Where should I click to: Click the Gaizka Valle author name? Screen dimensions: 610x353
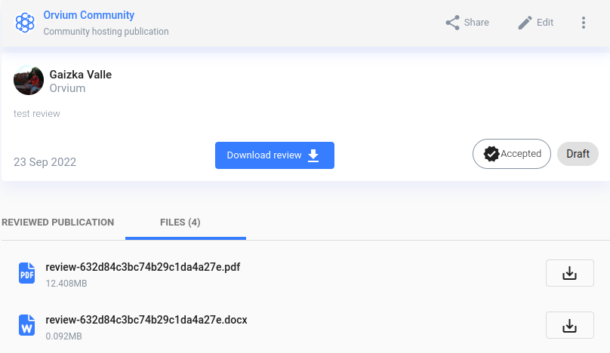coord(81,75)
